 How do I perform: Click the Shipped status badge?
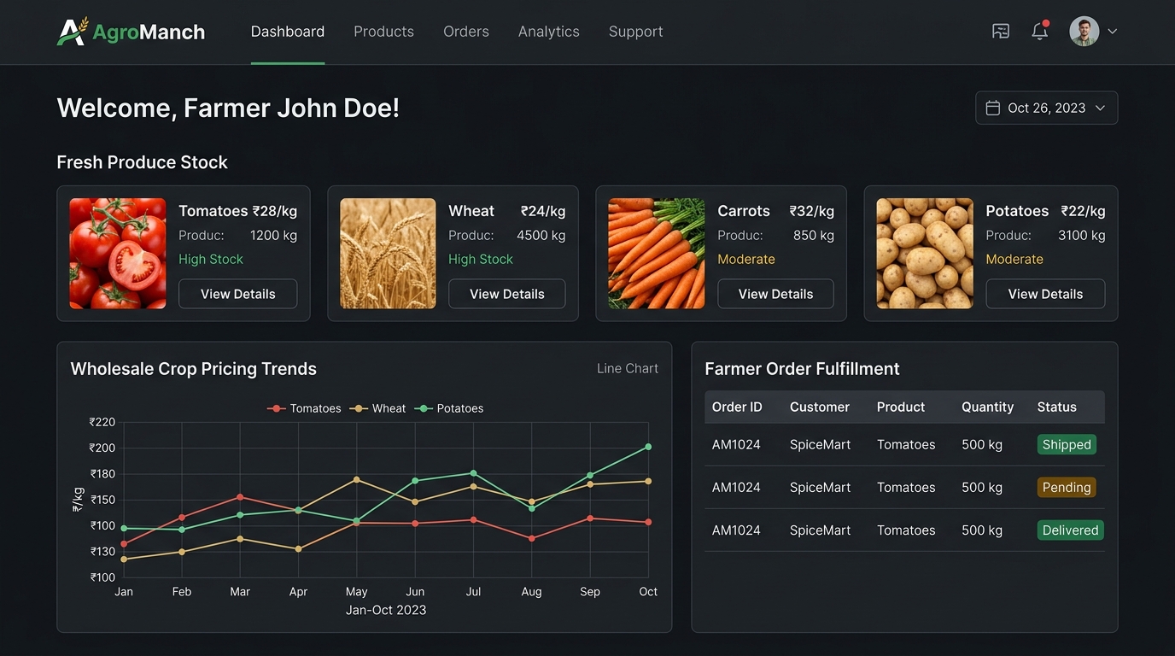(1067, 444)
